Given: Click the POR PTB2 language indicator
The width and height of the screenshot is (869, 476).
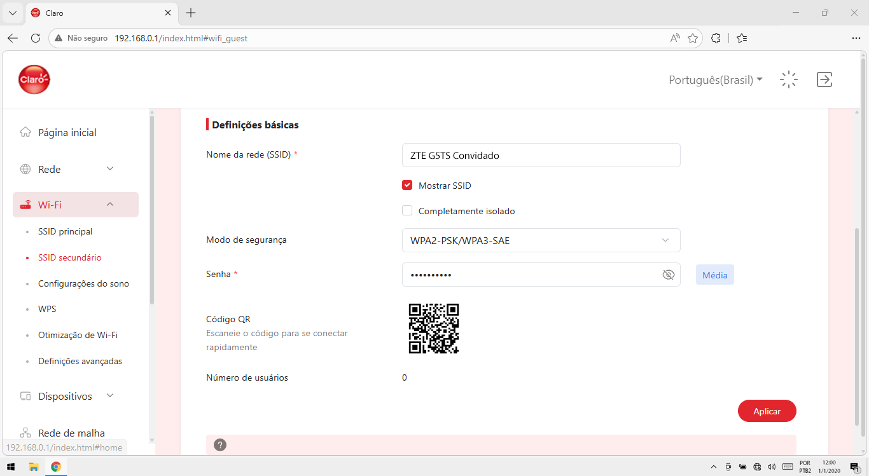Looking at the screenshot, I should coord(805,466).
